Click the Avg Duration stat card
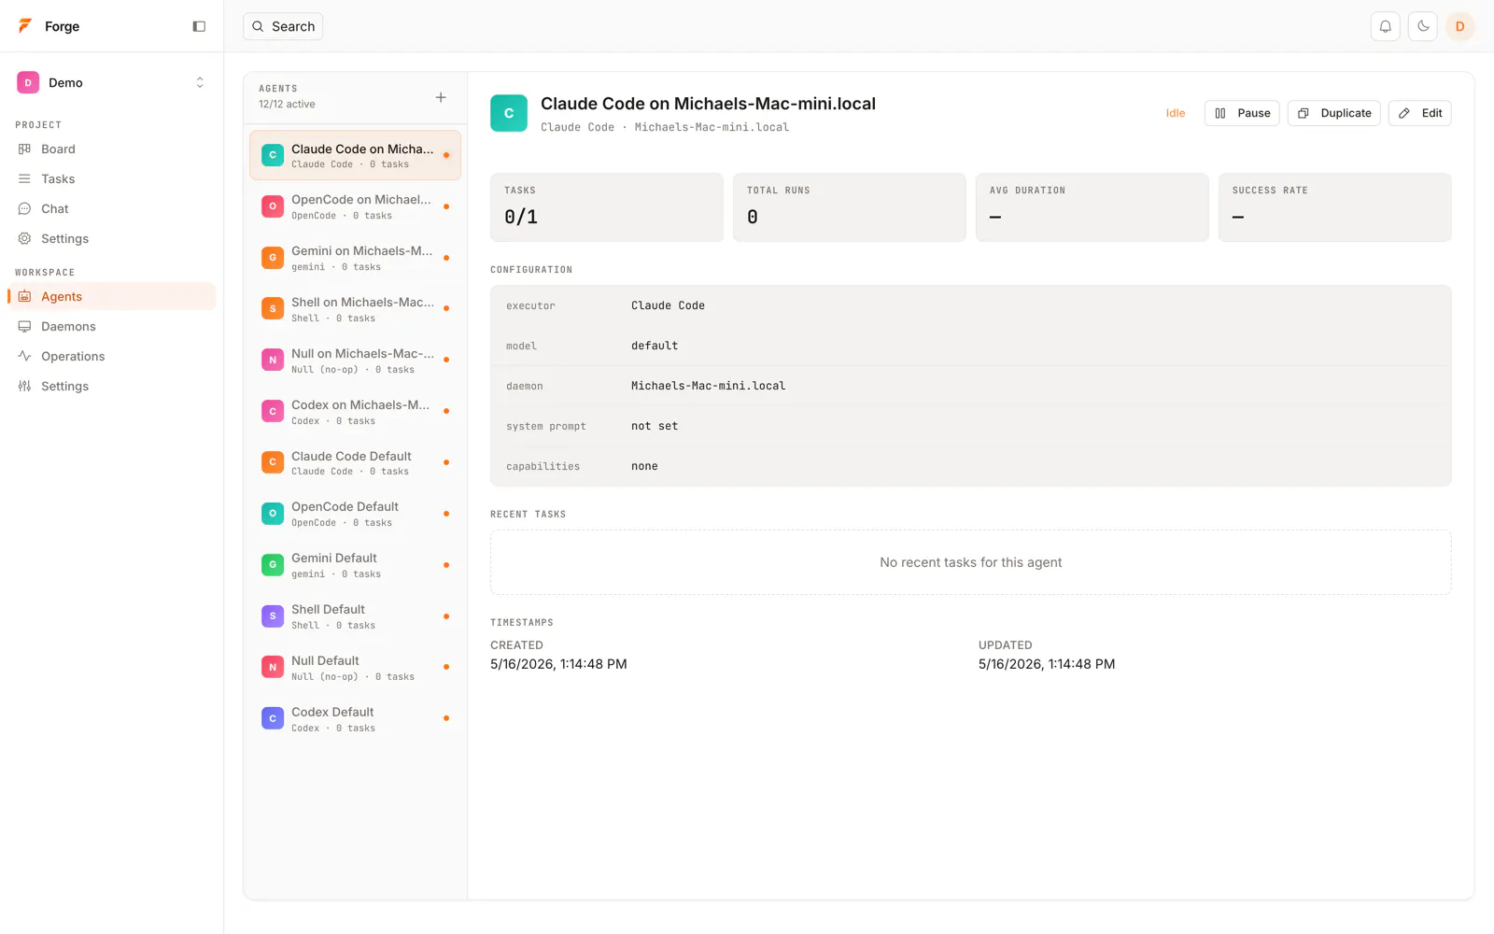The height and width of the screenshot is (934, 1494). coord(1092,207)
